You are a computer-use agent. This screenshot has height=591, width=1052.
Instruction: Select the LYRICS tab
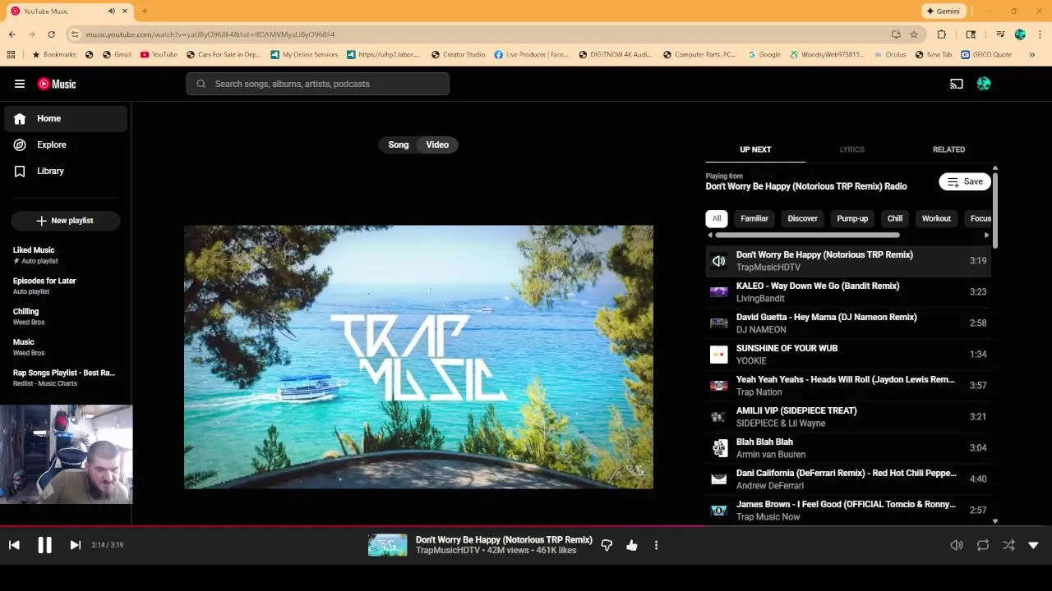851,149
